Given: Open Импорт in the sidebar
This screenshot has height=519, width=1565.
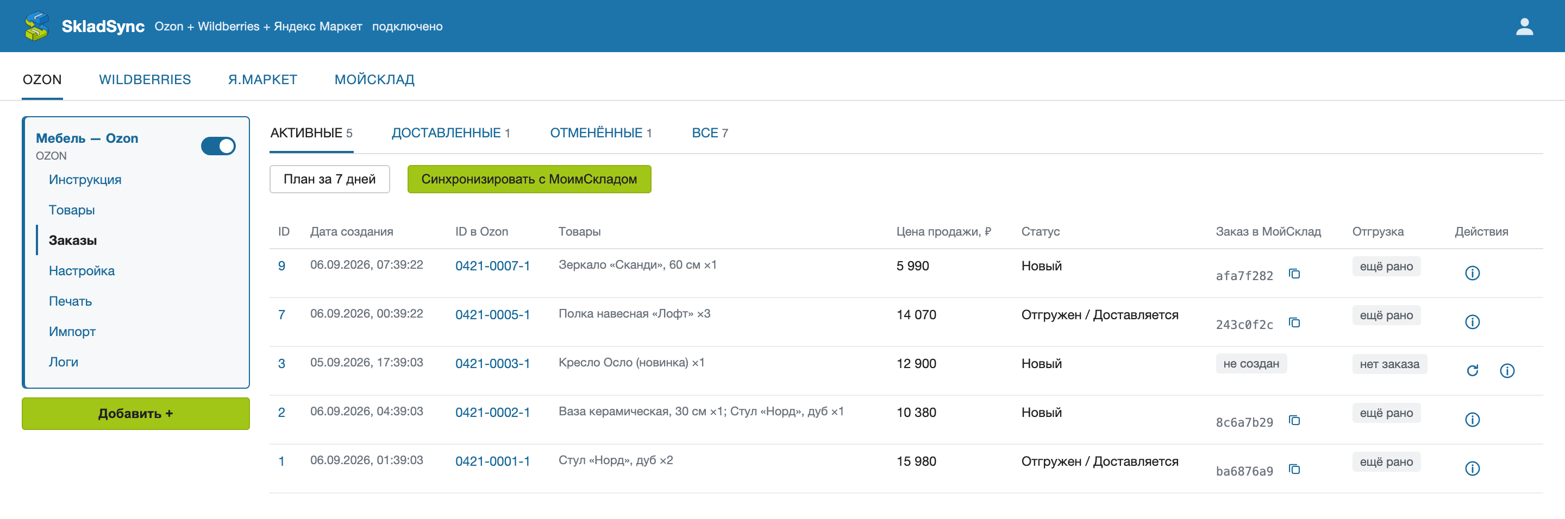Looking at the screenshot, I should point(72,331).
